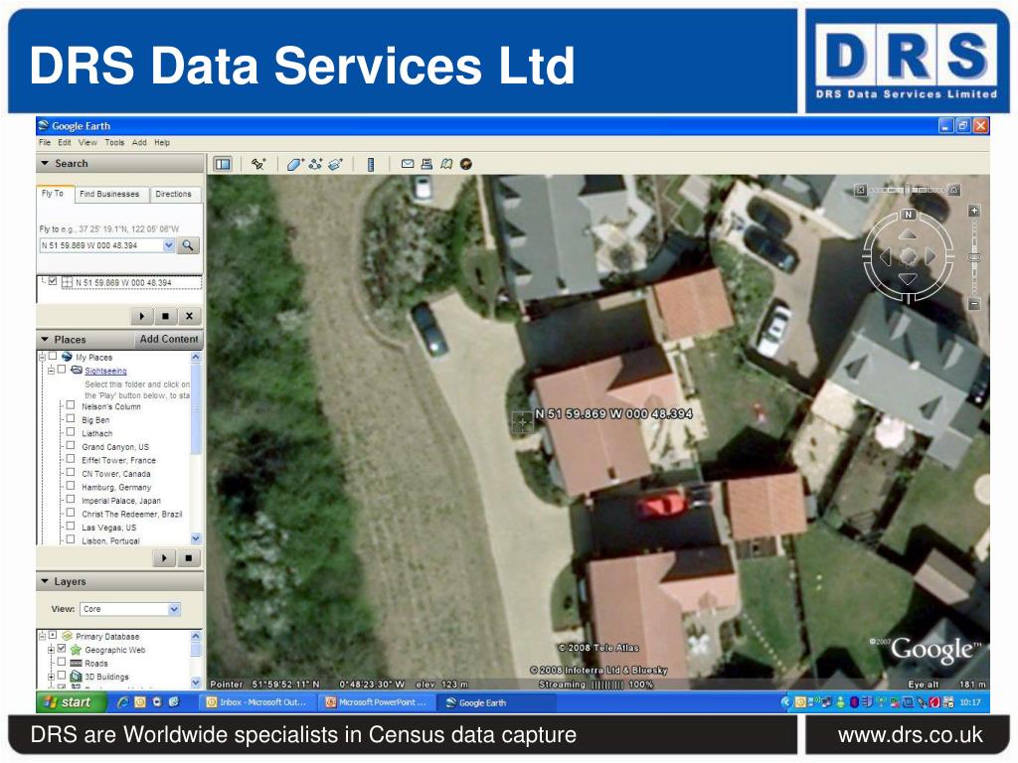Open the View menu
The width and height of the screenshot is (1018, 763).
[x=87, y=143]
